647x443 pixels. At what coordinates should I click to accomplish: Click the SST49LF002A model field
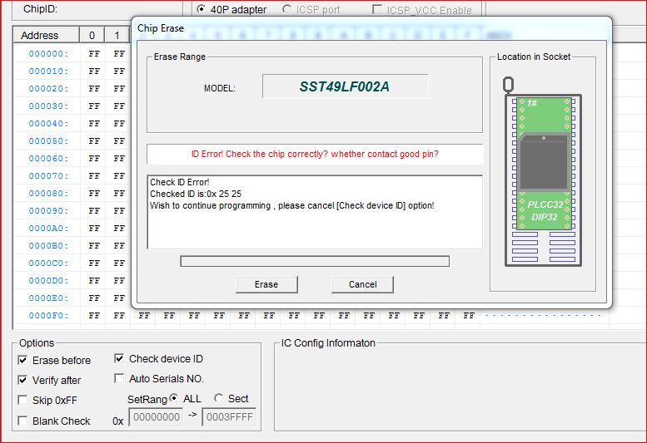[x=345, y=86]
